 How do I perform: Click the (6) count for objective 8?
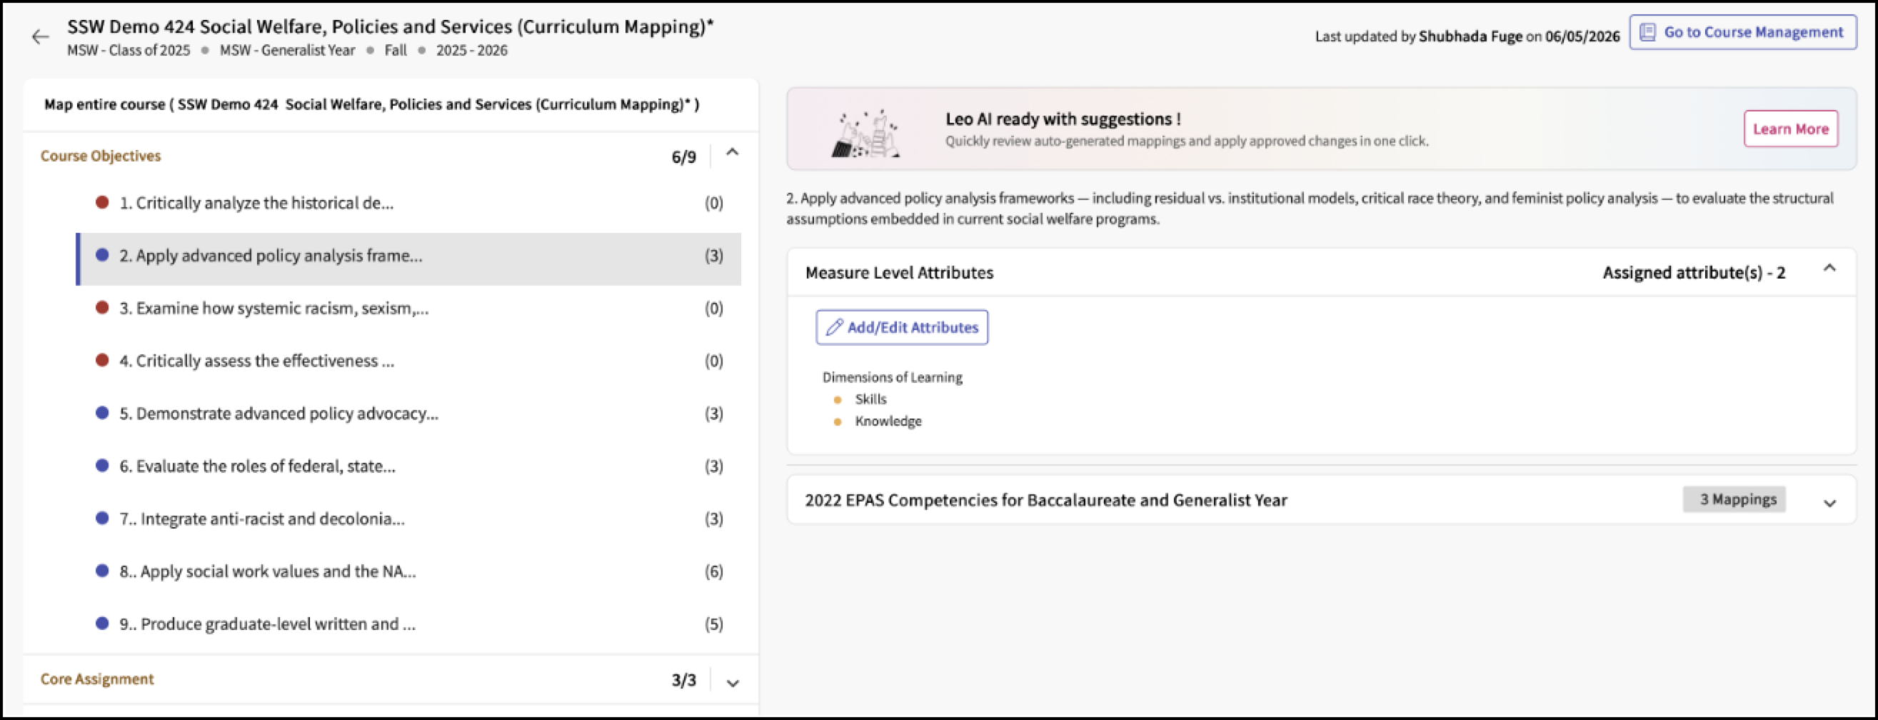(x=714, y=571)
